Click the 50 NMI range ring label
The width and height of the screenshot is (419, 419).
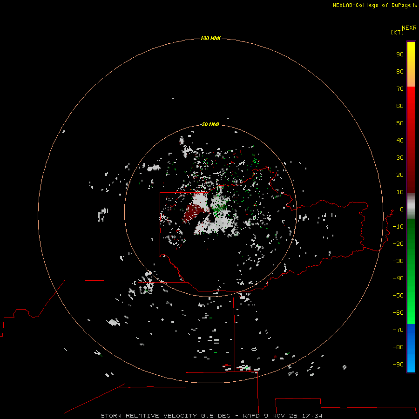(210, 124)
